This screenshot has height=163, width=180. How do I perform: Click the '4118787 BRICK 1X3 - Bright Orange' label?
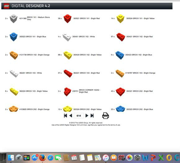[140, 73]
